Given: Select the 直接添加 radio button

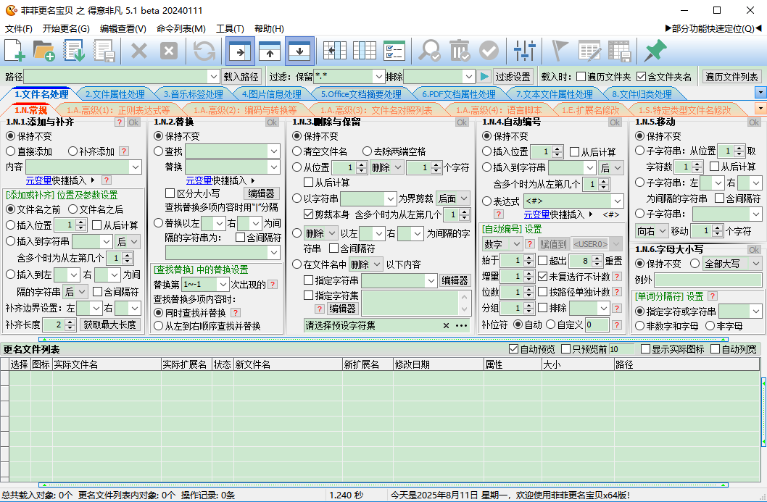Looking at the screenshot, I should coord(11,151).
